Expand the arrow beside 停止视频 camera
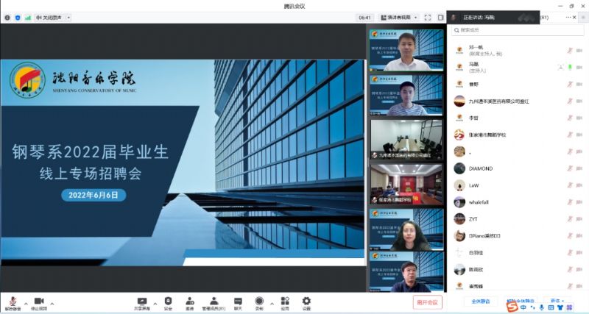The width and height of the screenshot is (589, 314). [52, 302]
